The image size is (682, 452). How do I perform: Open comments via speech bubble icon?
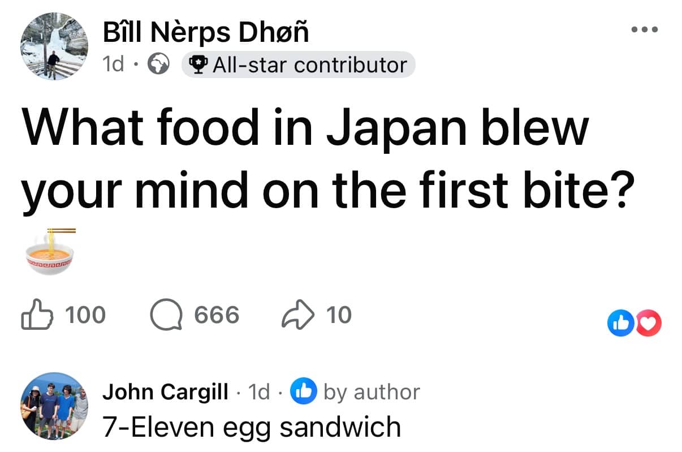(166, 315)
